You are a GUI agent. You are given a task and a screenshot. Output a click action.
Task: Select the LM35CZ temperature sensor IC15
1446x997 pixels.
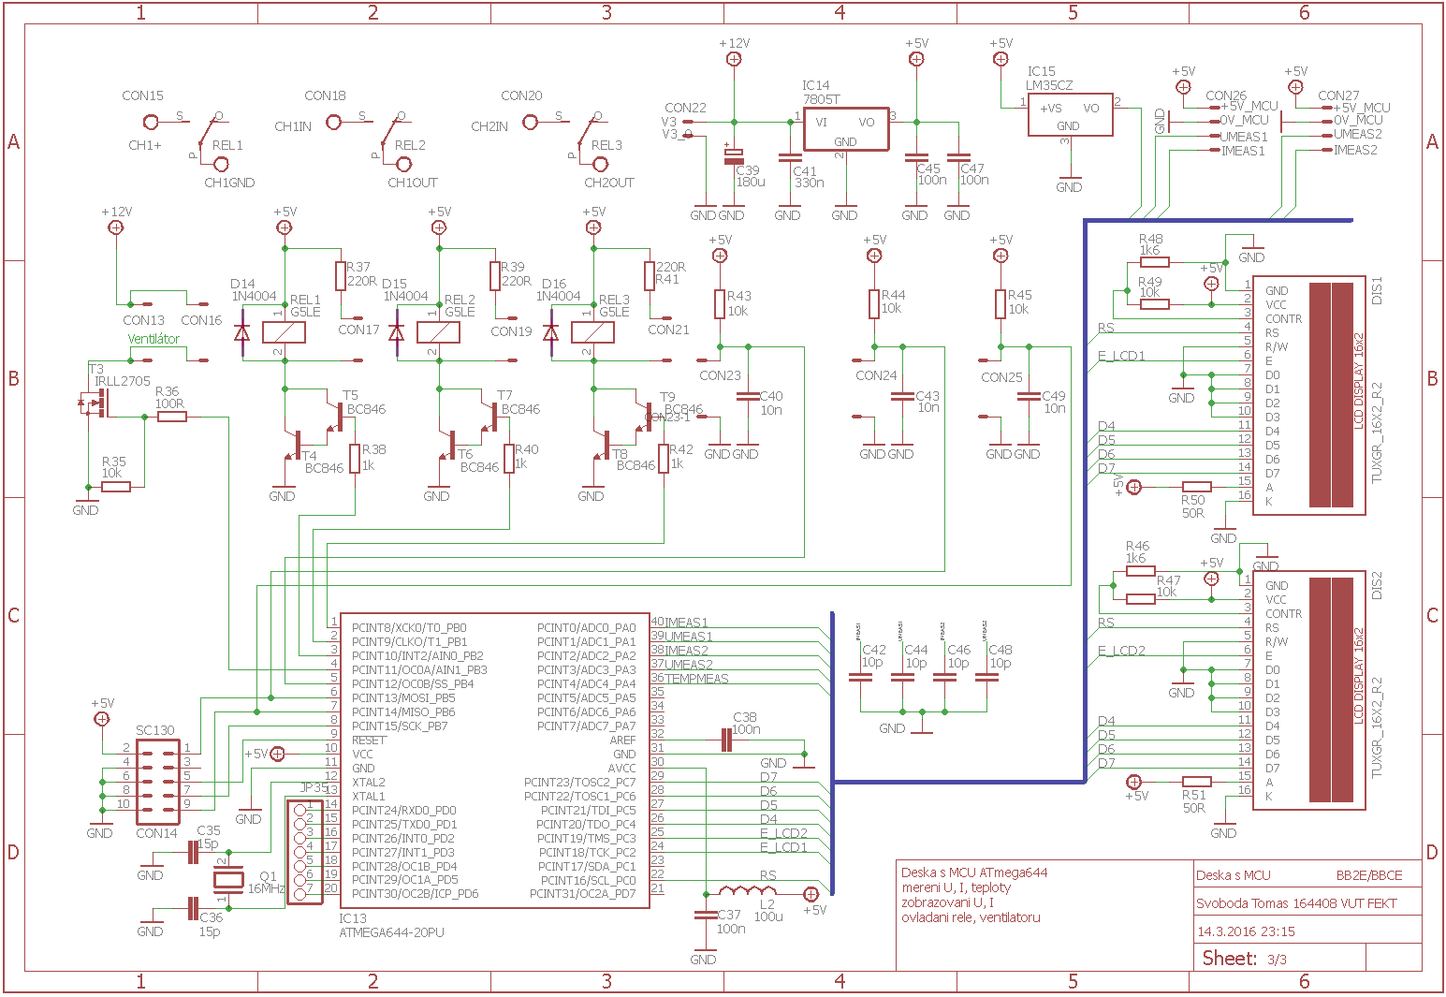(1070, 114)
